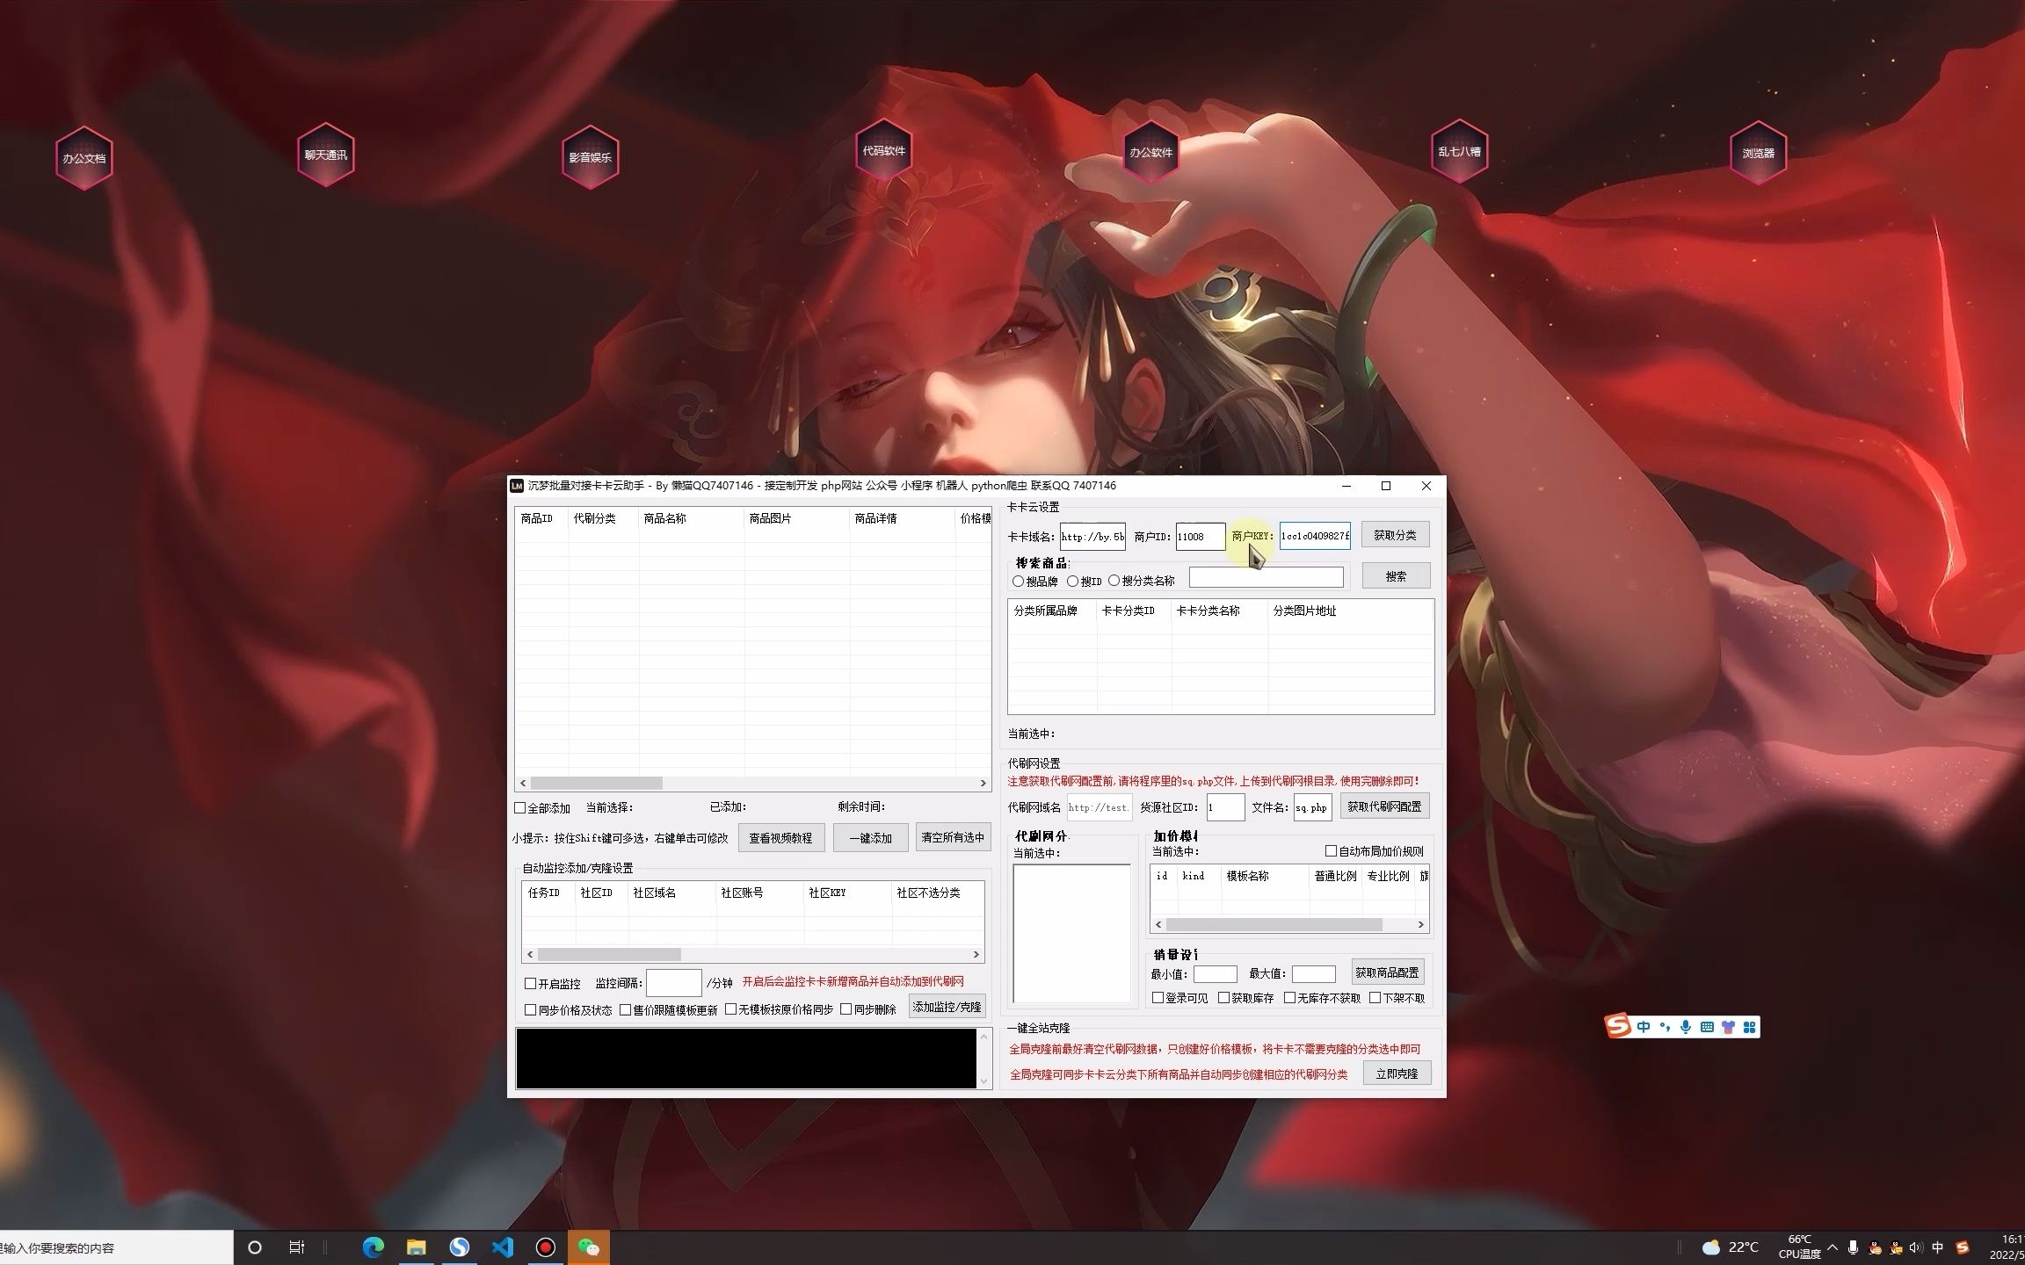Viewport: 2025px width, 1265px height.
Task: Click the volume icon in system tray
Action: click(x=1917, y=1247)
